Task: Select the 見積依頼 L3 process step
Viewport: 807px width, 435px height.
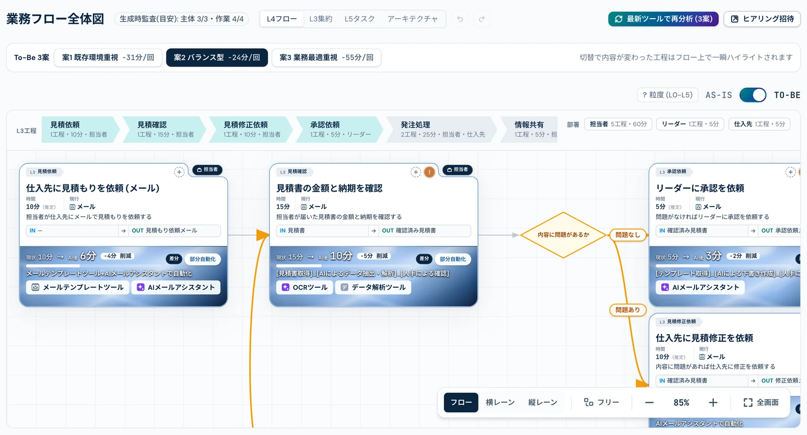Action: pos(80,130)
